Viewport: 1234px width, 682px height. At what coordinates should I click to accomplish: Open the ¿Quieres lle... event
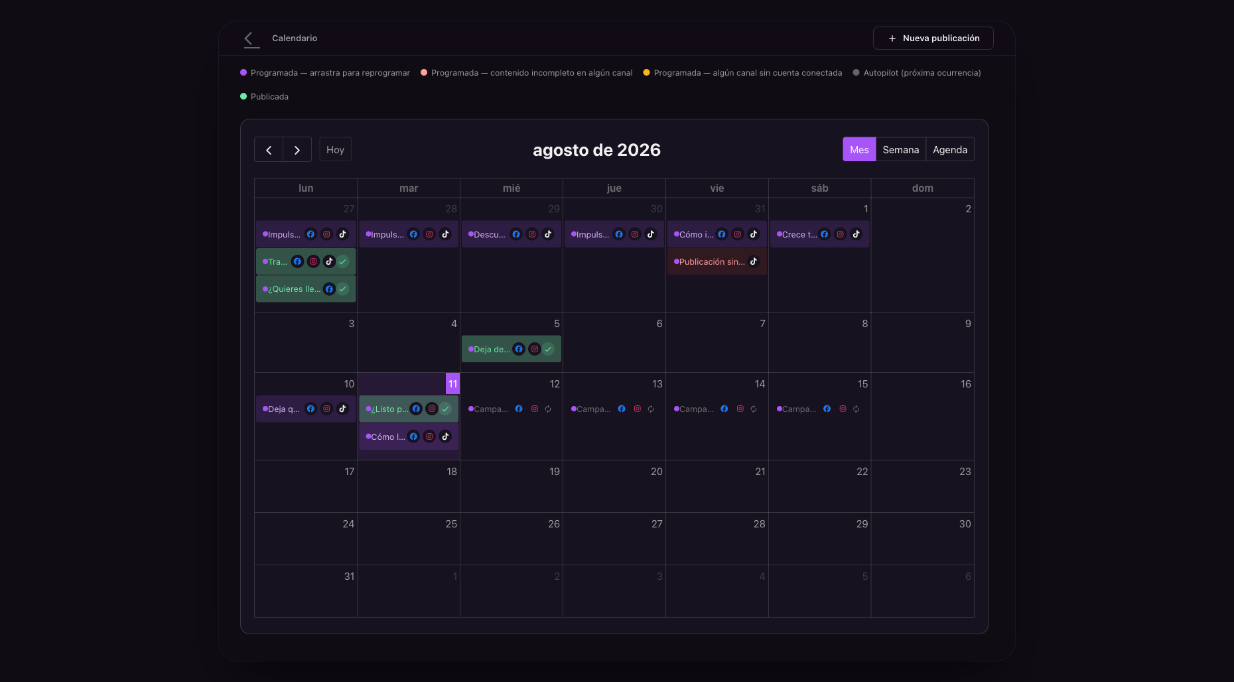coord(306,289)
